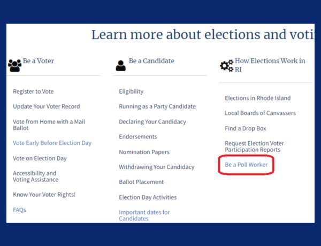
Task: Open Update Your Voter Record
Action: [x=46, y=106]
